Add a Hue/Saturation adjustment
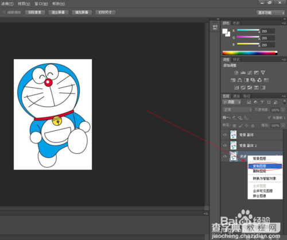Screen dimensions: 287x240 [x=233, y=80]
